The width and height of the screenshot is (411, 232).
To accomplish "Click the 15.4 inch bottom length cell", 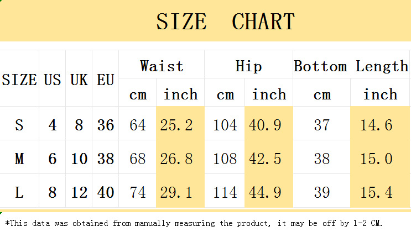I will (376, 193).
